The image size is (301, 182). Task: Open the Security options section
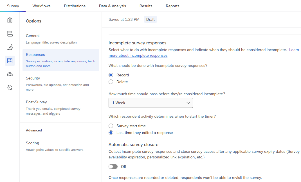click(61, 84)
